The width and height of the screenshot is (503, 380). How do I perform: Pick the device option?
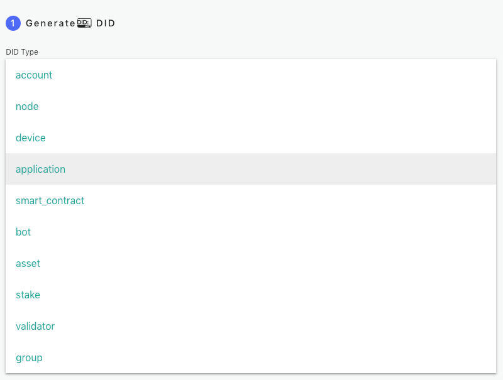[31, 138]
